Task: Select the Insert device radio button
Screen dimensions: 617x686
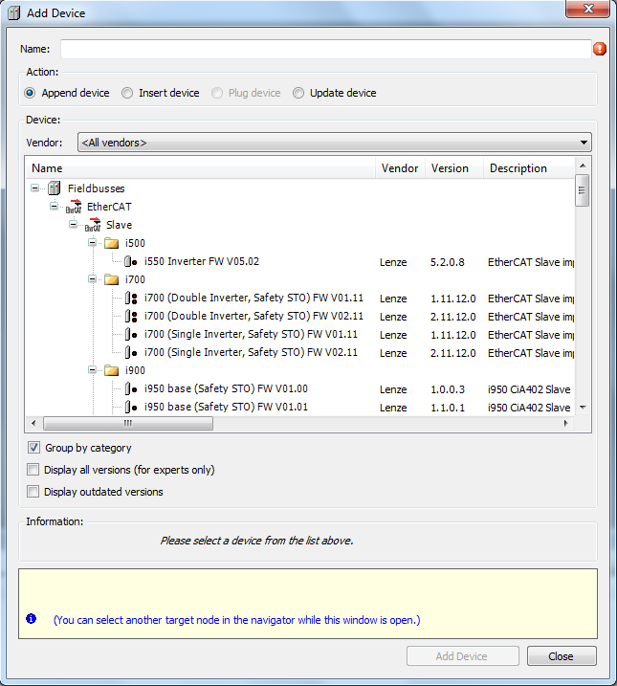Action: coord(128,93)
